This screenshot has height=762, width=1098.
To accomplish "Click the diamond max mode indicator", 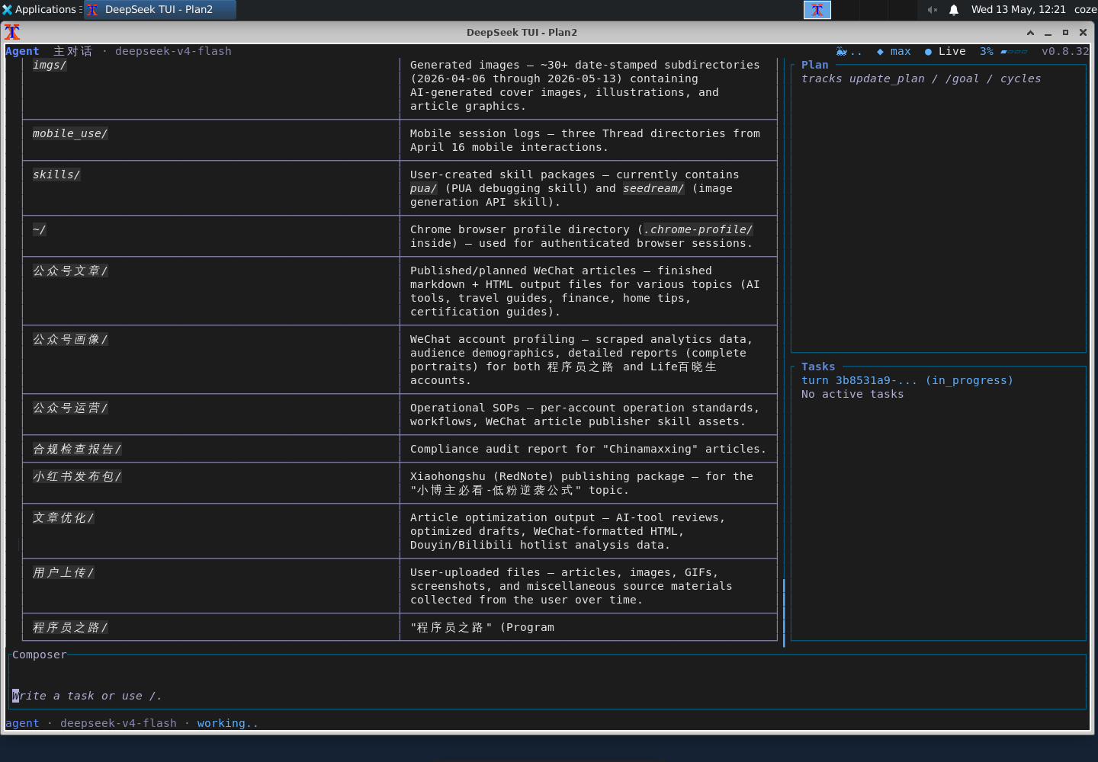I will pyautogui.click(x=894, y=51).
